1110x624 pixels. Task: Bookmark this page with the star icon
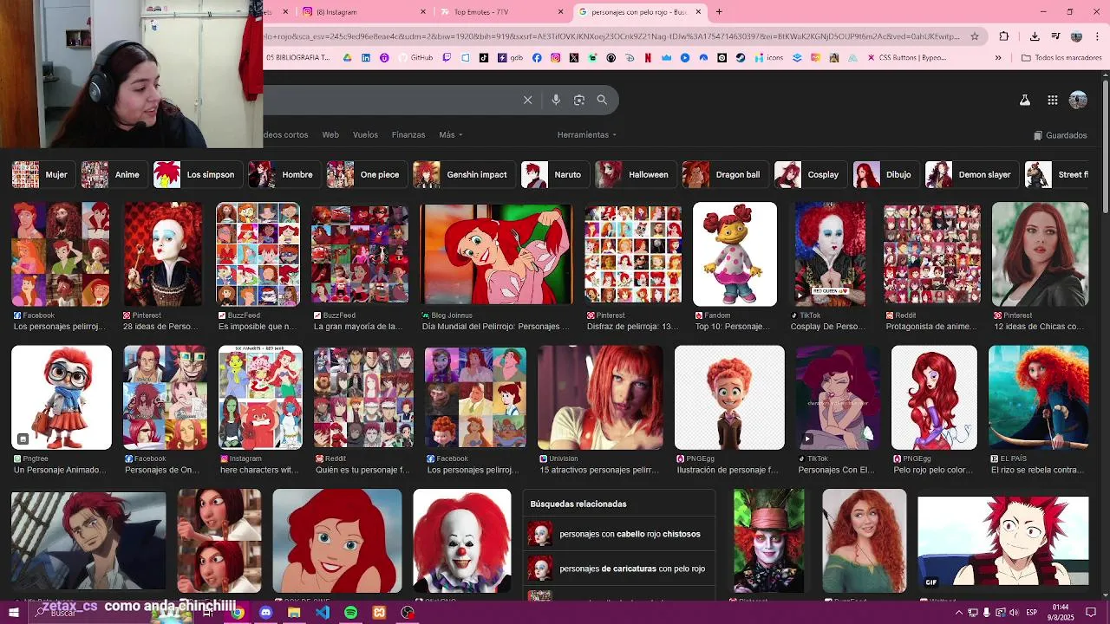[x=975, y=36]
